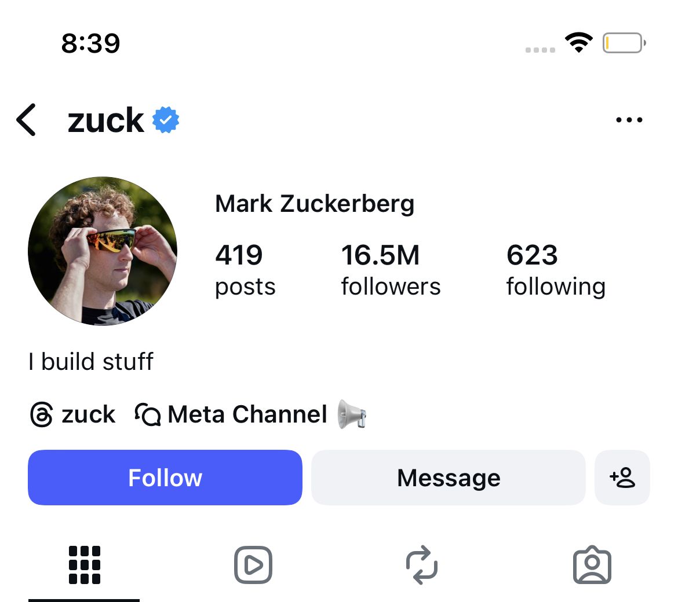Screen dimensions: 678x602
Task: Switch to the tagged photos tab
Action: [592, 565]
